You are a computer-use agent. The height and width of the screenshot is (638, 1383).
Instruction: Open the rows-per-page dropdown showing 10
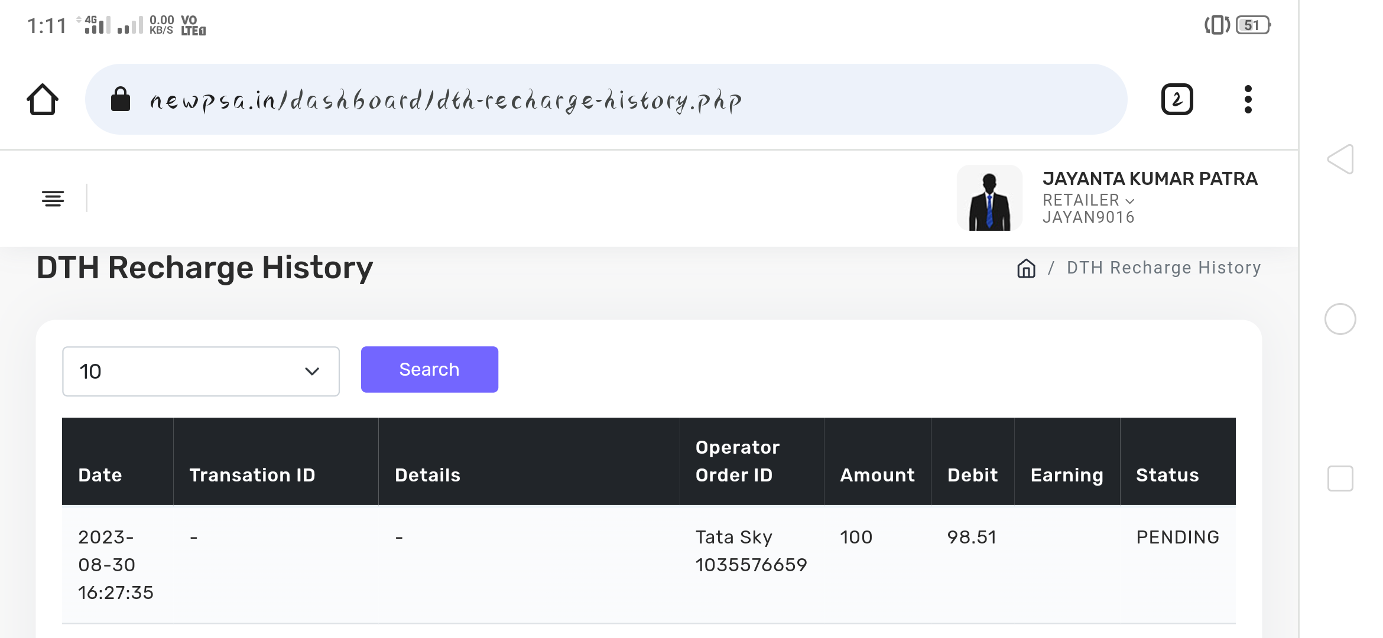point(201,371)
